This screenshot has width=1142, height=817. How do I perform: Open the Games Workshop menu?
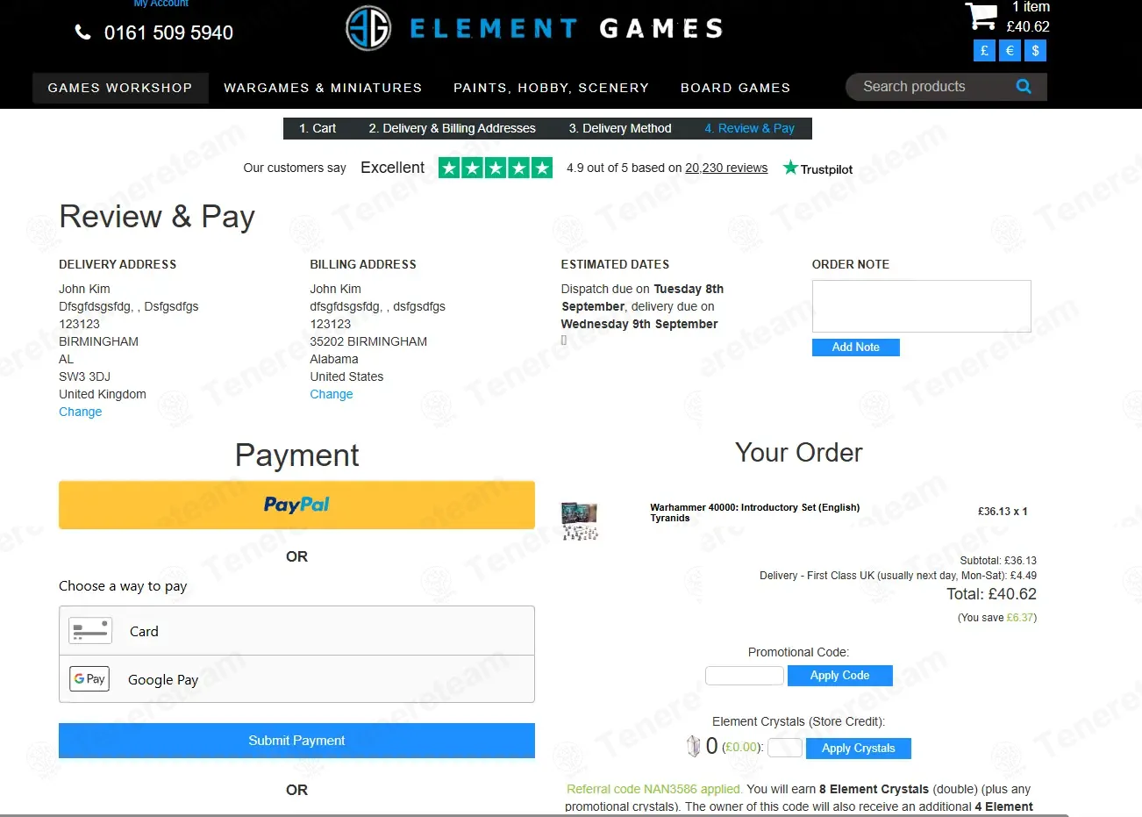[120, 88]
